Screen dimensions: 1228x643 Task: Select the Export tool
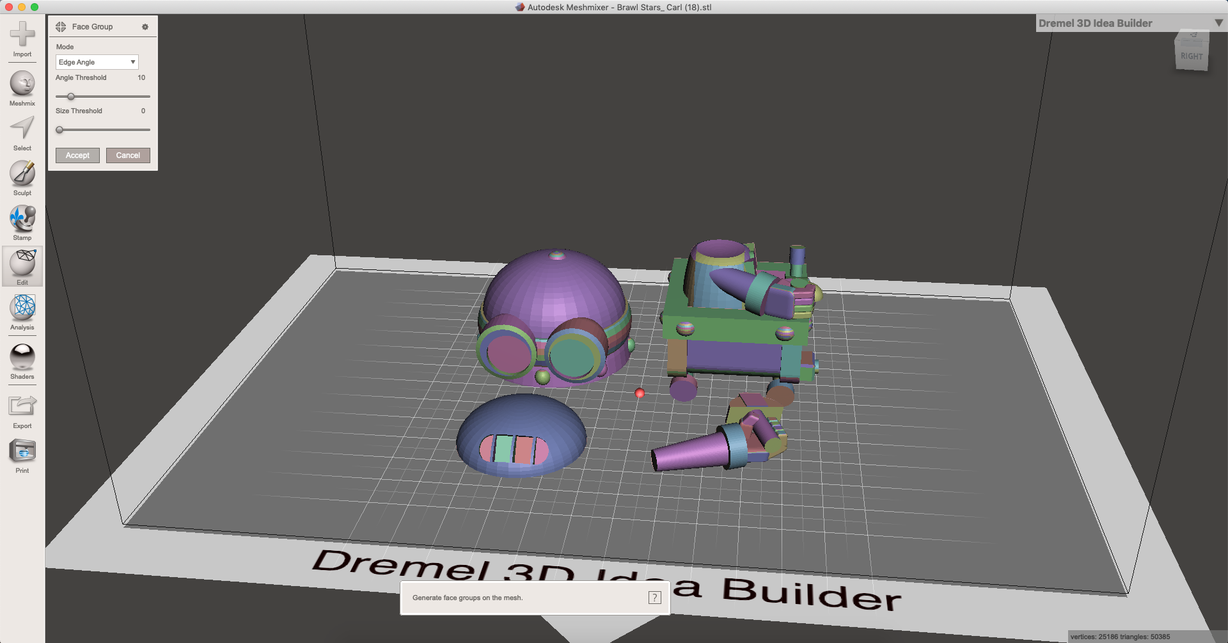(x=22, y=408)
